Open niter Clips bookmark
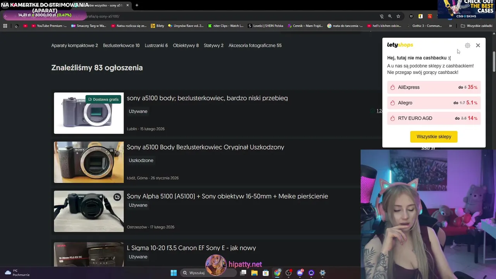Image resolution: width=496 pixels, height=279 pixels. (x=226, y=26)
